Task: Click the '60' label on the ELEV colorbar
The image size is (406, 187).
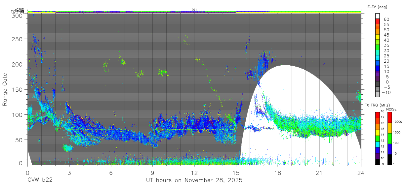Action: 386,19
